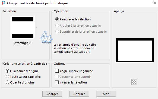Close the Chargement la sélection dialog

point(155,3)
